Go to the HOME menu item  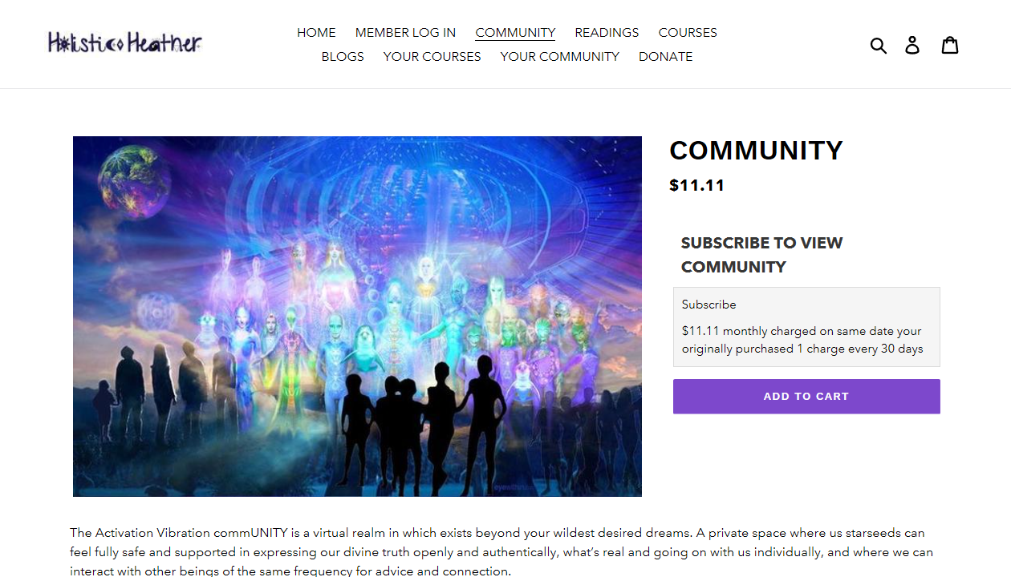pos(316,33)
